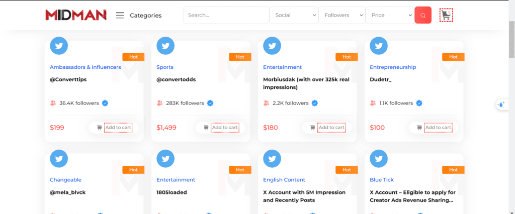Add Dudetr_ $100 account to cart
Image resolution: width=515 pixels, height=214 pixels.
438,128
